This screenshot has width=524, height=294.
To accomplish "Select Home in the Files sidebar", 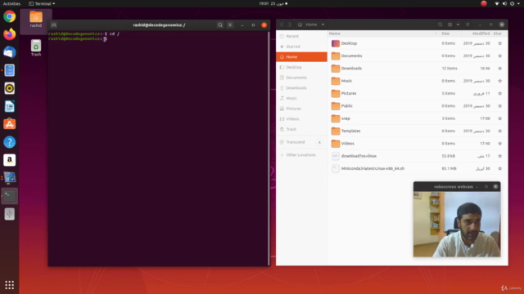I will (301, 56).
